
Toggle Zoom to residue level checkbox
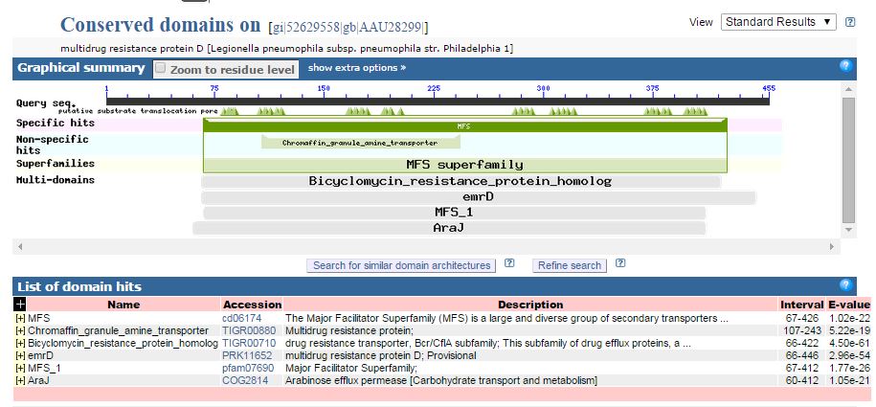pos(161,68)
